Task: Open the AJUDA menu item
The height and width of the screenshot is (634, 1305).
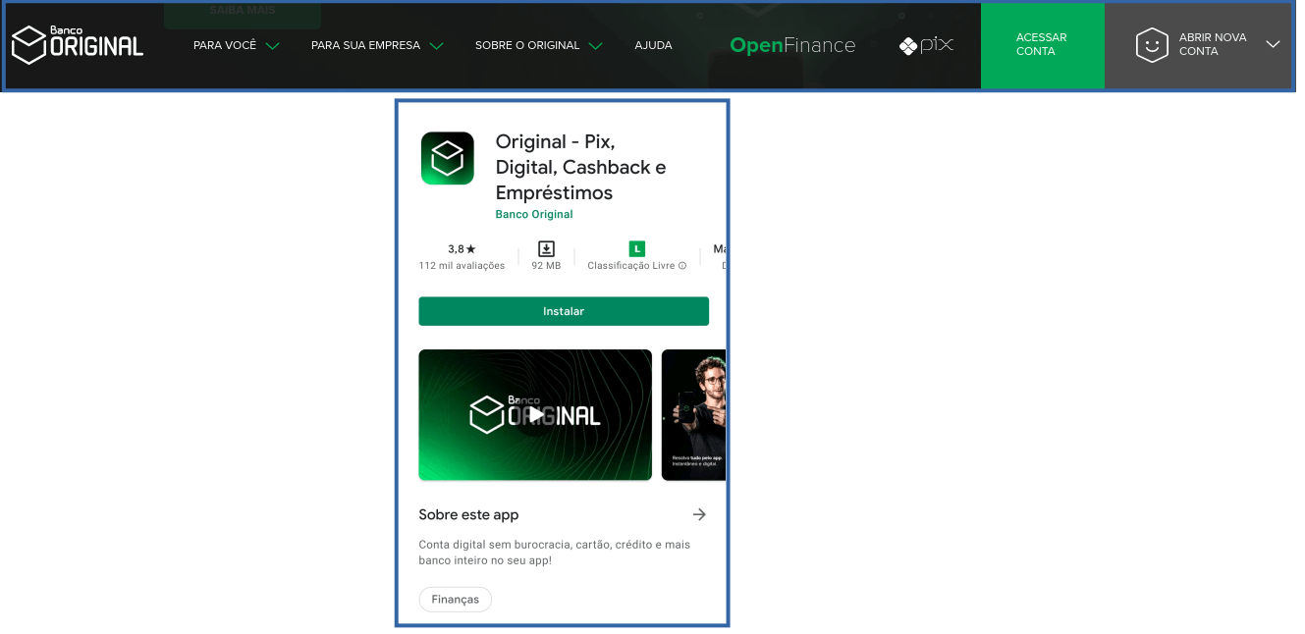Action: pos(653,45)
